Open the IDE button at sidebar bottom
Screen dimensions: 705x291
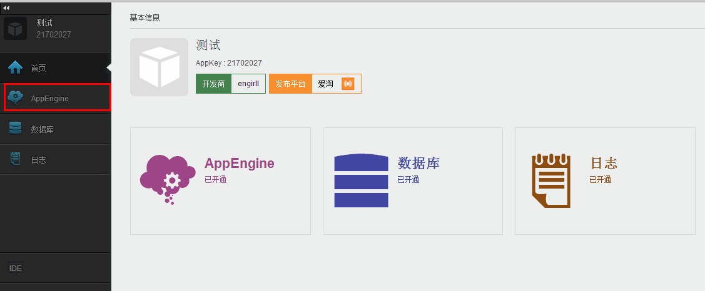pyautogui.click(x=15, y=268)
